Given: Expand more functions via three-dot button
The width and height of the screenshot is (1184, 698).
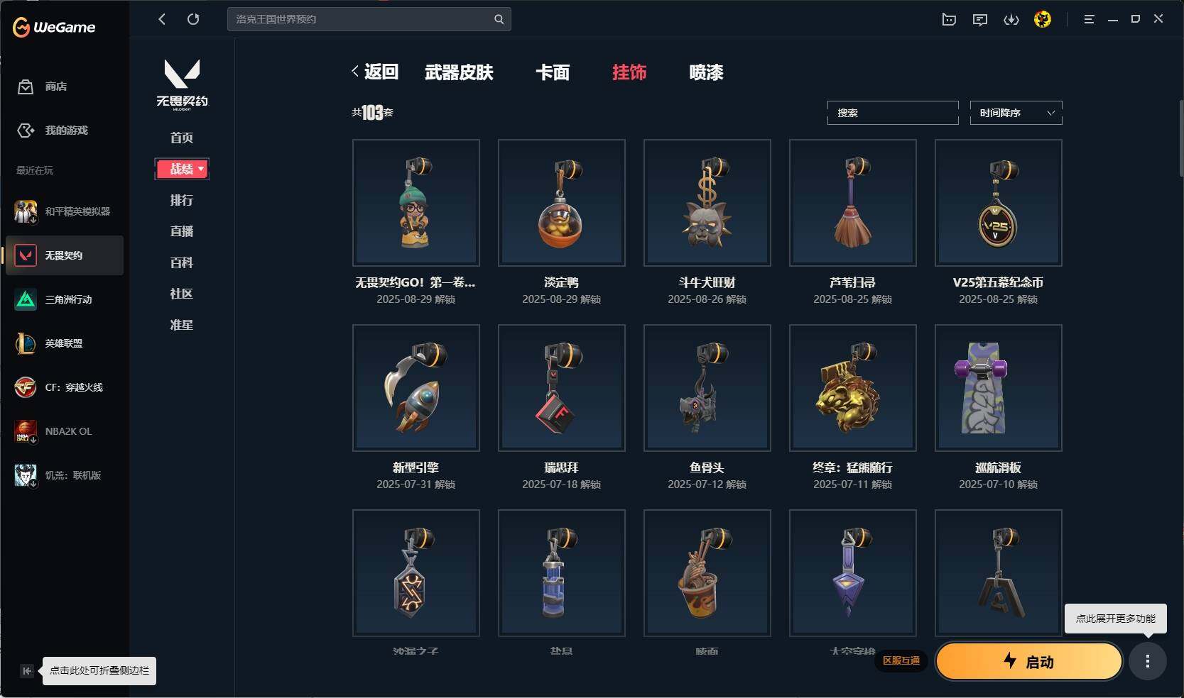Looking at the screenshot, I should (x=1147, y=661).
